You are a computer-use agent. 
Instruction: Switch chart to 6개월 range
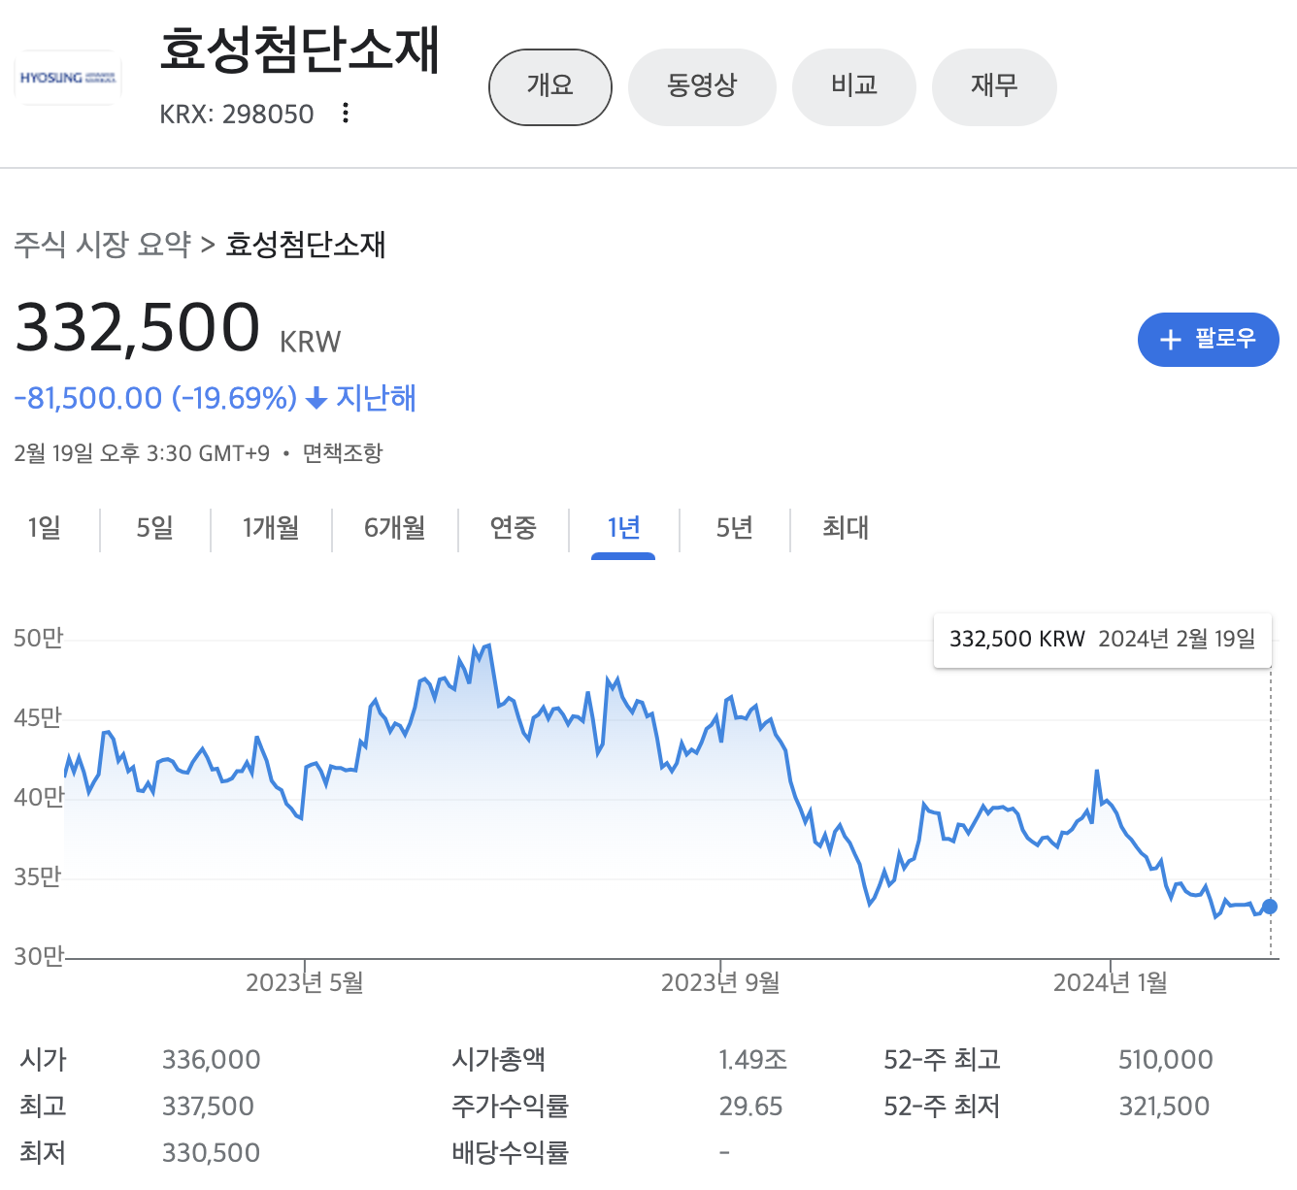click(x=394, y=528)
